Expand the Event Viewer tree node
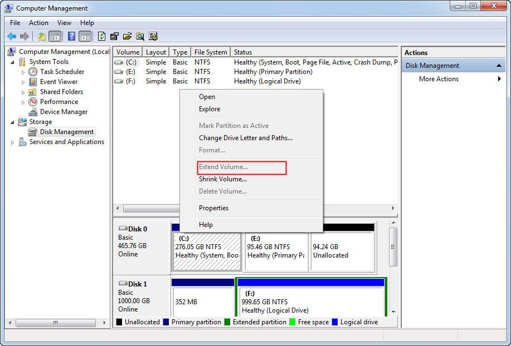The height and width of the screenshot is (346, 511). [x=23, y=82]
